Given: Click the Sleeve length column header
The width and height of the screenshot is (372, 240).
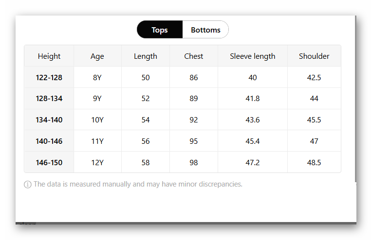Looking at the screenshot, I should pos(253,56).
